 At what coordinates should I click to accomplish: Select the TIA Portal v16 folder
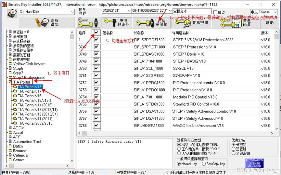tap(29, 96)
